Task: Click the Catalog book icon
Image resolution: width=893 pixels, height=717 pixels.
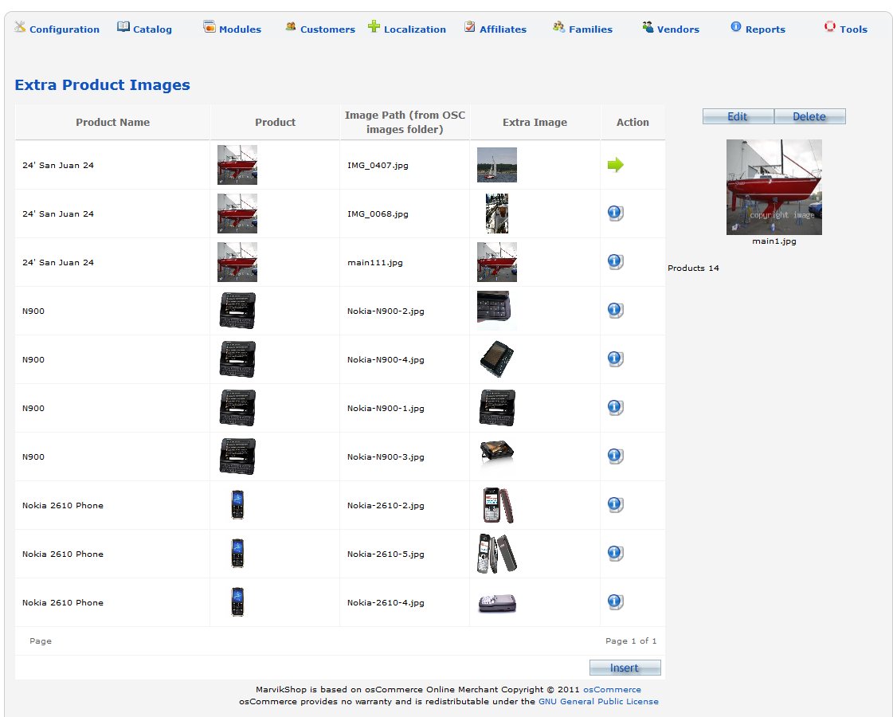Action: (123, 27)
